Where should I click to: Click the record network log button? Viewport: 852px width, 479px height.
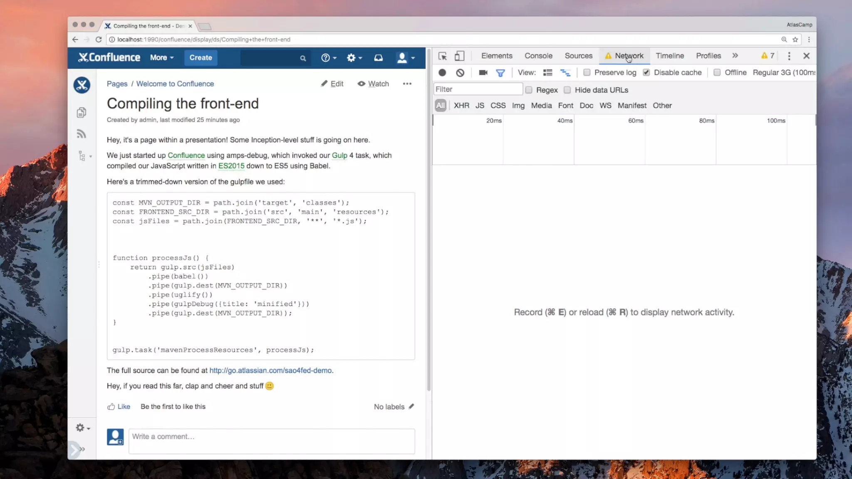pos(442,73)
